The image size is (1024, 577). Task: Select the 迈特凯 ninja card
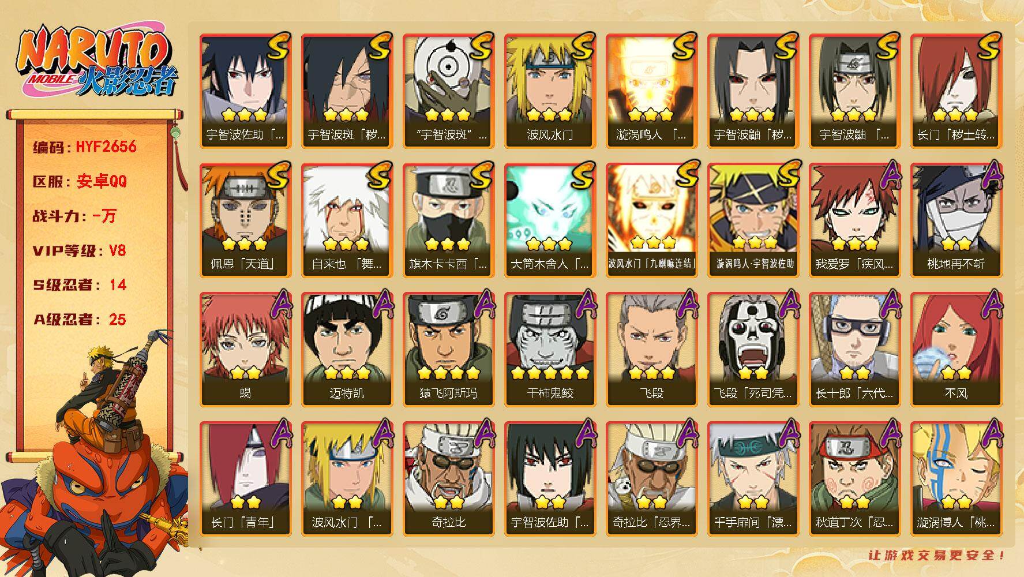coord(347,350)
